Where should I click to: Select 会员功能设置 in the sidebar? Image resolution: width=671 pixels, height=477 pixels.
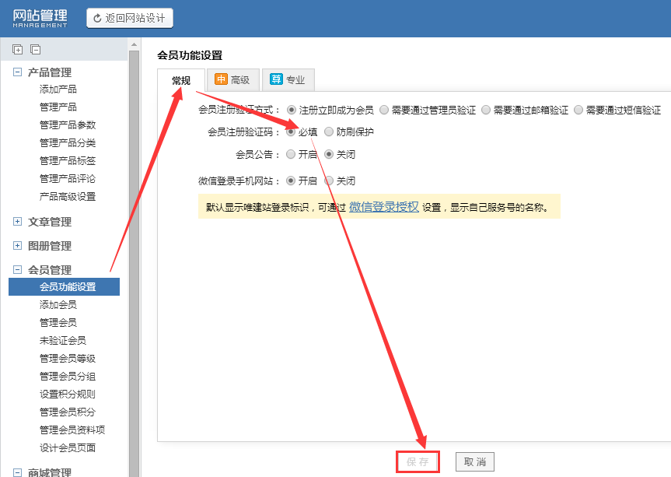coord(65,287)
